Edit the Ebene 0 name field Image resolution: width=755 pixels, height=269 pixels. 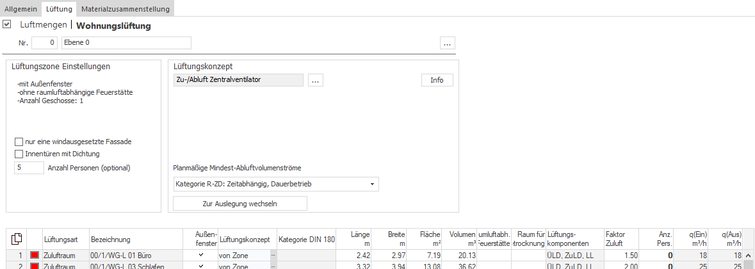pos(126,43)
